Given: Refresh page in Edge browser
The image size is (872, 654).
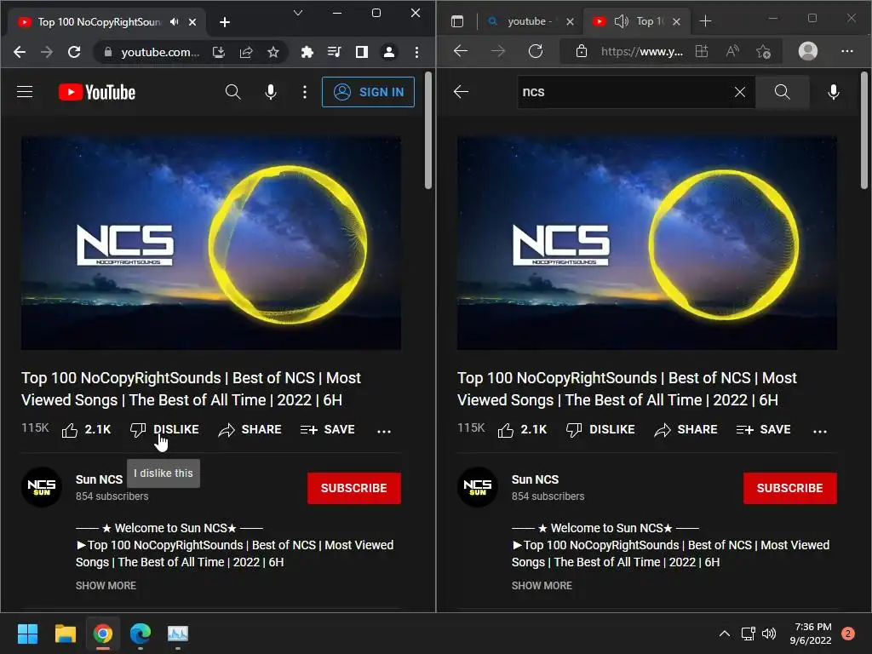Looking at the screenshot, I should pyautogui.click(x=536, y=51).
